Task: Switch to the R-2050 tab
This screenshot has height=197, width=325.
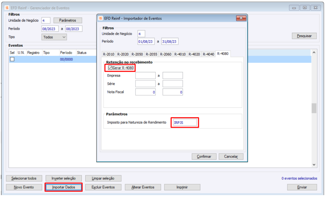Action: [137, 54]
